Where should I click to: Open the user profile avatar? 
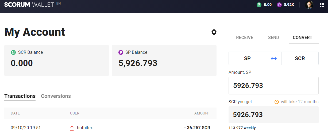click(309, 5)
